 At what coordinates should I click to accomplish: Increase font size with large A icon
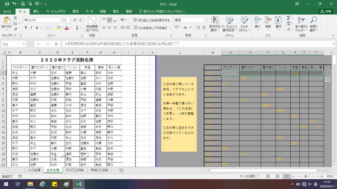click(75, 20)
